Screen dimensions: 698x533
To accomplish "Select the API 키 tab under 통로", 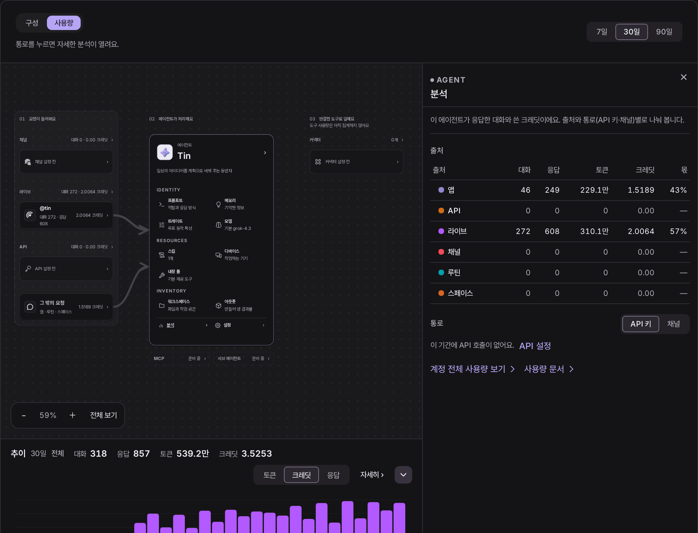I will point(640,324).
